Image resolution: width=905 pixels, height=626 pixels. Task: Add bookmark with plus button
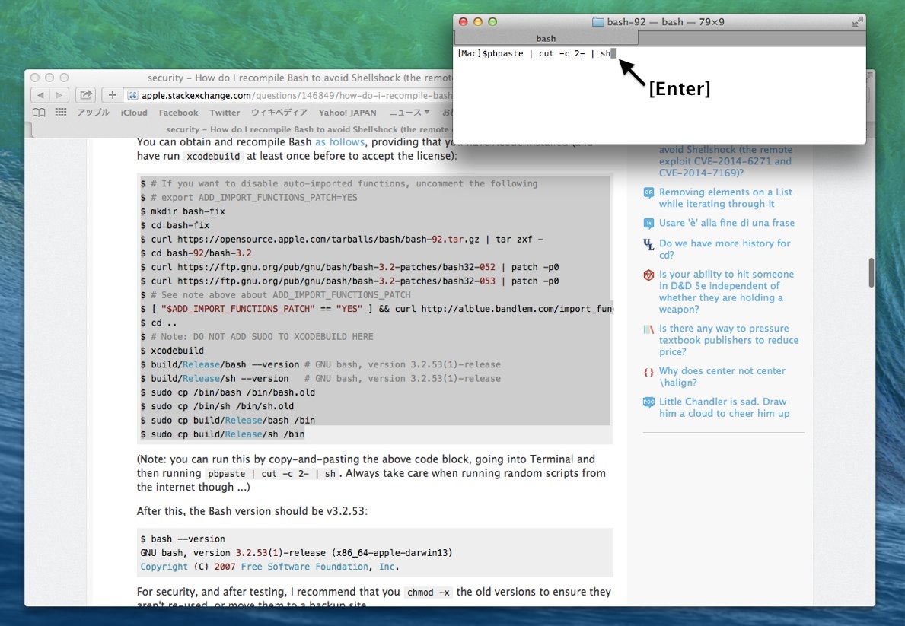click(112, 94)
